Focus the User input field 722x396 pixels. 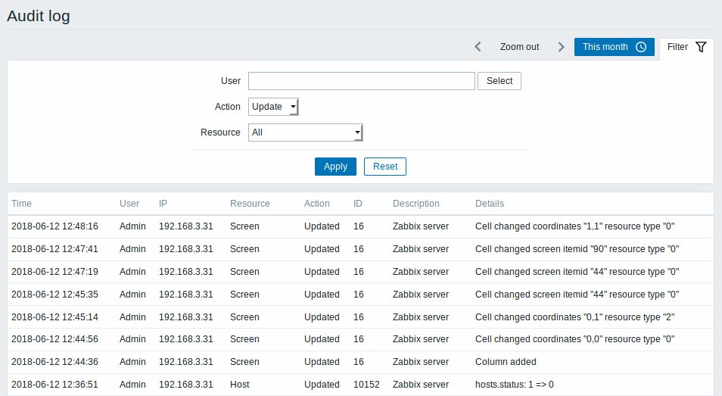click(362, 81)
